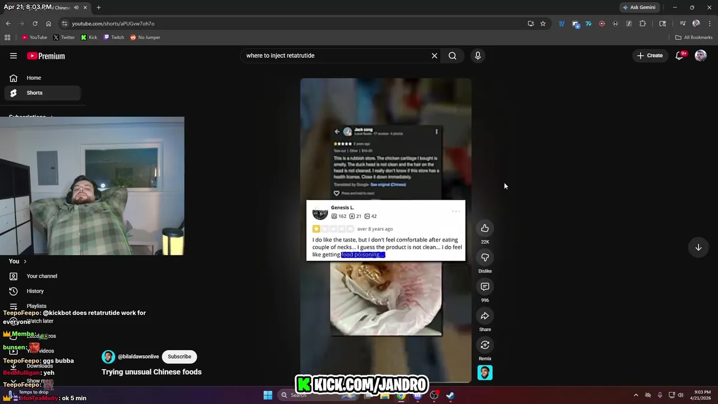Start voice search with the microphone
718x404 pixels.
tap(478, 56)
